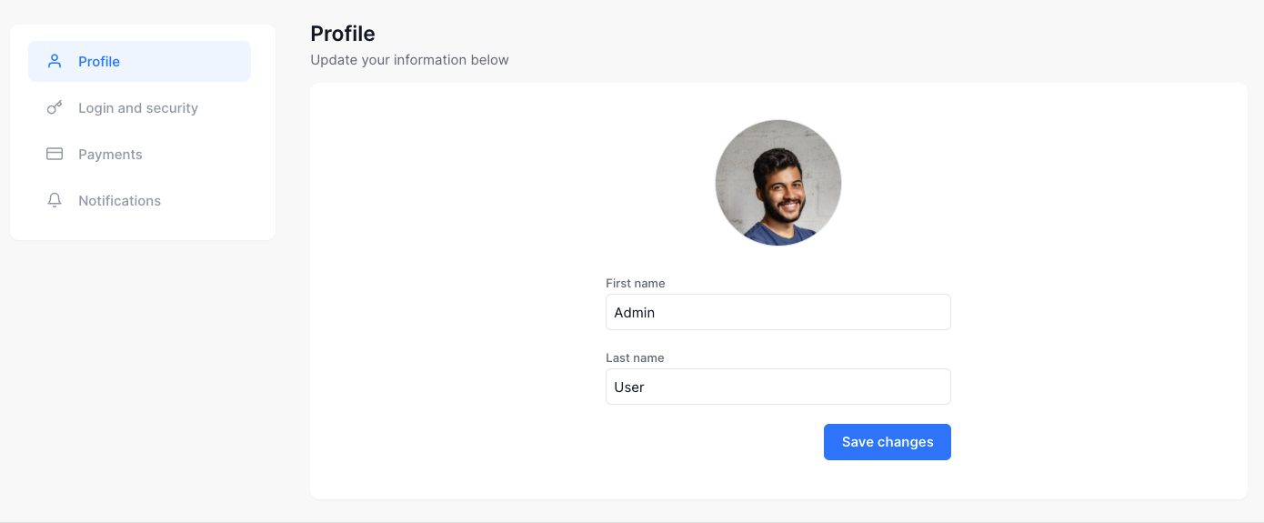Click the key icon for Login and security
This screenshot has width=1264, height=523.
point(55,107)
